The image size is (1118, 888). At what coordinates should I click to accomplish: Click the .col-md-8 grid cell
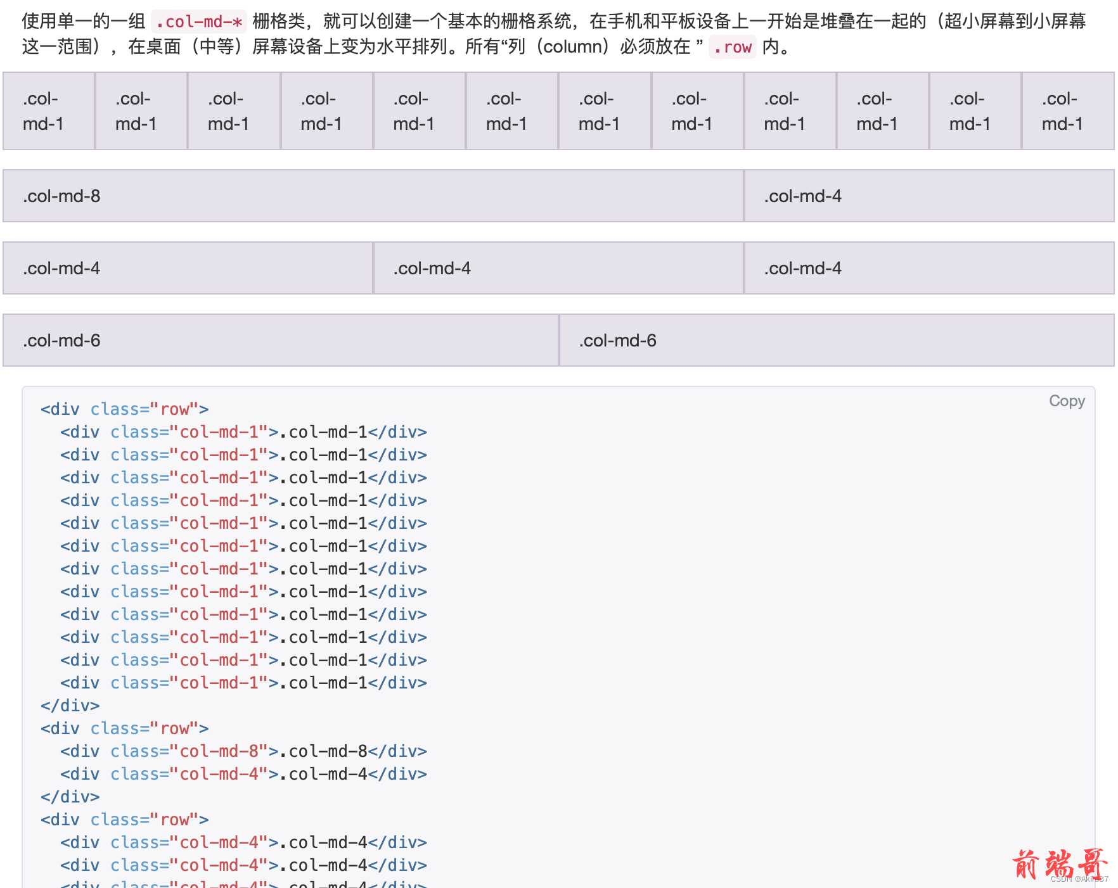point(373,196)
